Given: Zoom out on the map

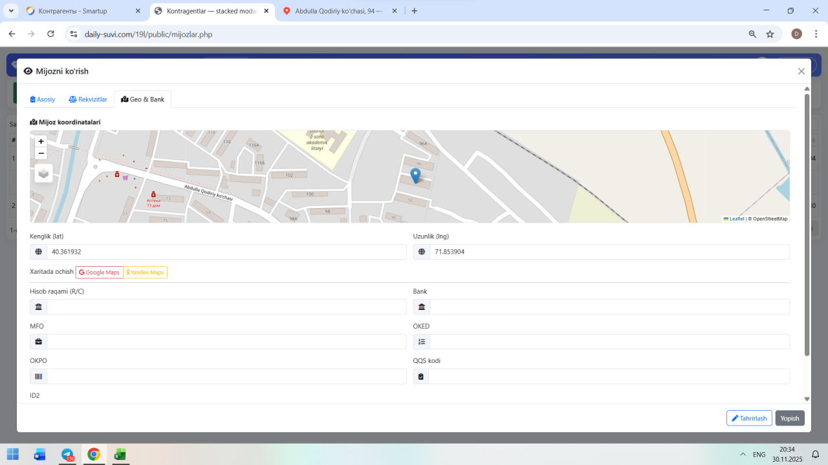Looking at the screenshot, I should (41, 154).
